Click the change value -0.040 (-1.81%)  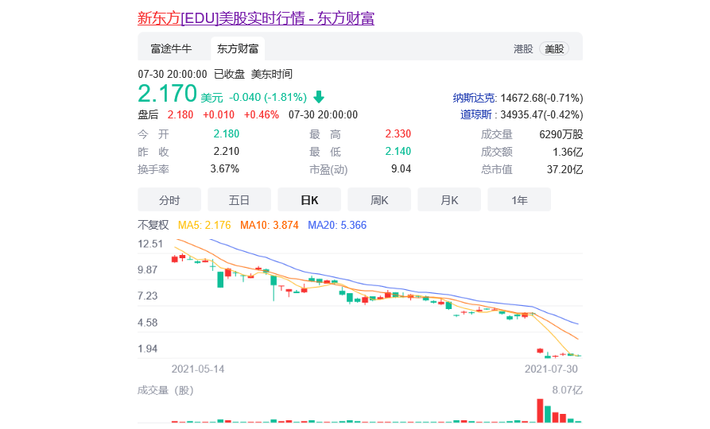point(268,97)
